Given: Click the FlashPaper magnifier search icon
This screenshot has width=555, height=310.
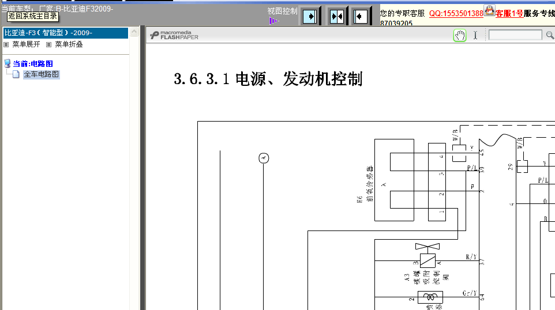Looking at the screenshot, I should point(550,35).
